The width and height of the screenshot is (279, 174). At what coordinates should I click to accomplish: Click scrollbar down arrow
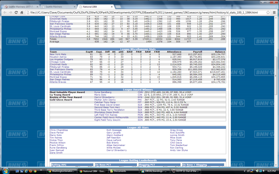click(276, 165)
